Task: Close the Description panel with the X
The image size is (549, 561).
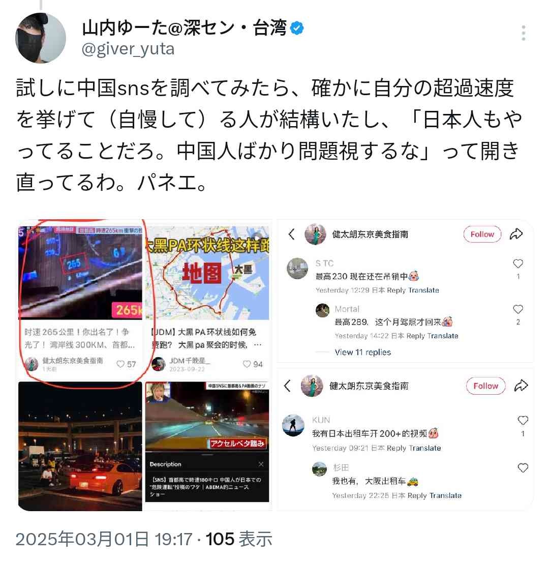Action: click(x=261, y=464)
